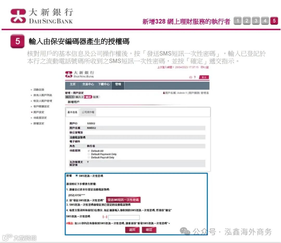Click the 確認 button at the bottom
This screenshot has width=281, height=243.
(149, 230)
